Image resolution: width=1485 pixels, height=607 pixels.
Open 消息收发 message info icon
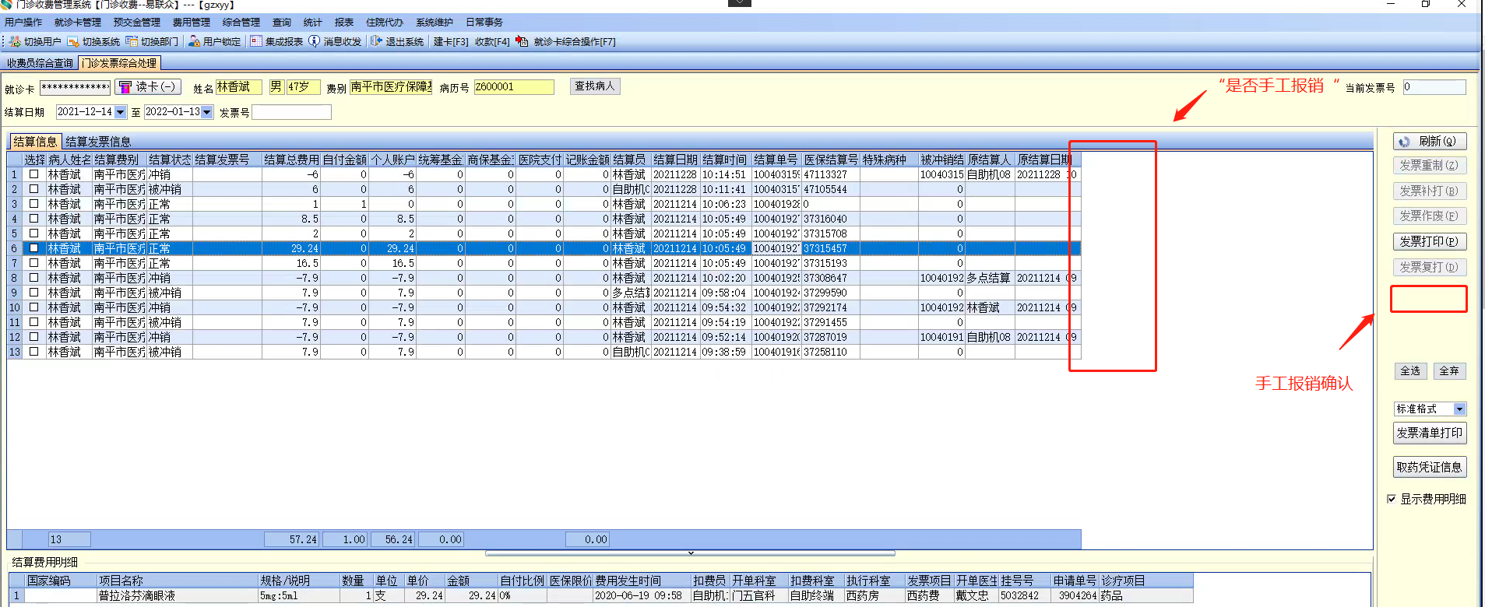pos(314,41)
